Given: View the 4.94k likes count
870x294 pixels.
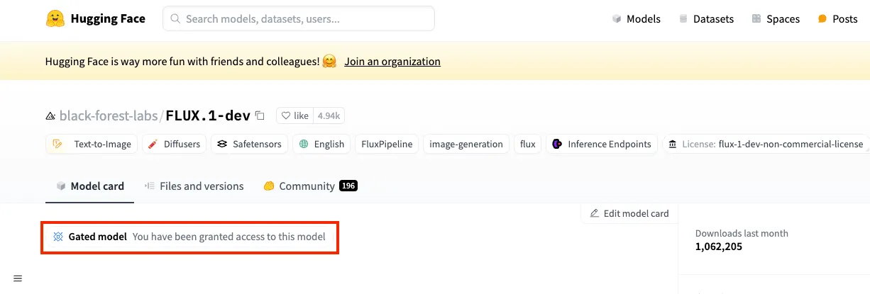Looking at the screenshot, I should (329, 115).
